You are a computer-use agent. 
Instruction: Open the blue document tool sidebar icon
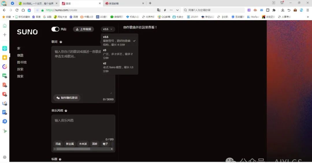pyautogui.click(x=5, y=112)
